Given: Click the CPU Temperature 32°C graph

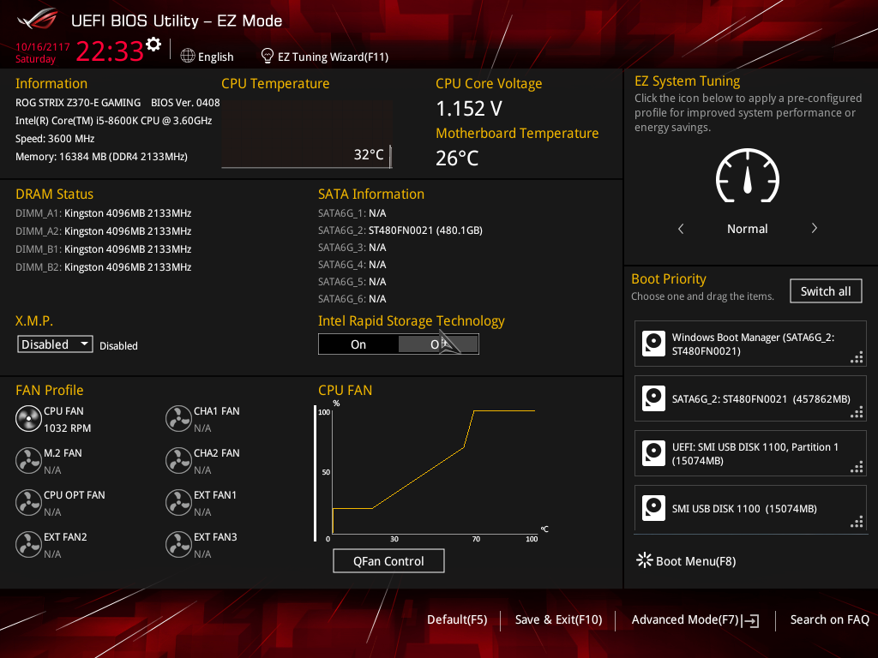Looking at the screenshot, I should click(x=306, y=135).
